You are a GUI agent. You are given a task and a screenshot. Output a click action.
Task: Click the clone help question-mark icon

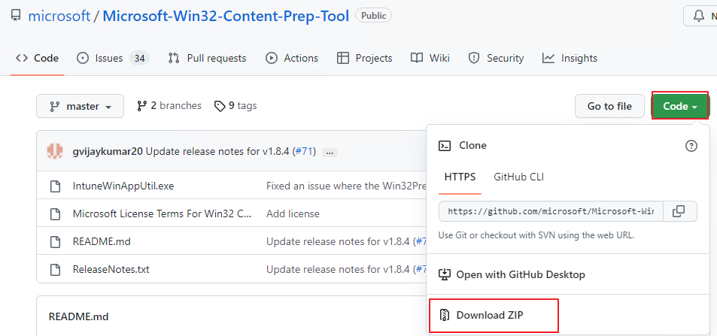691,146
